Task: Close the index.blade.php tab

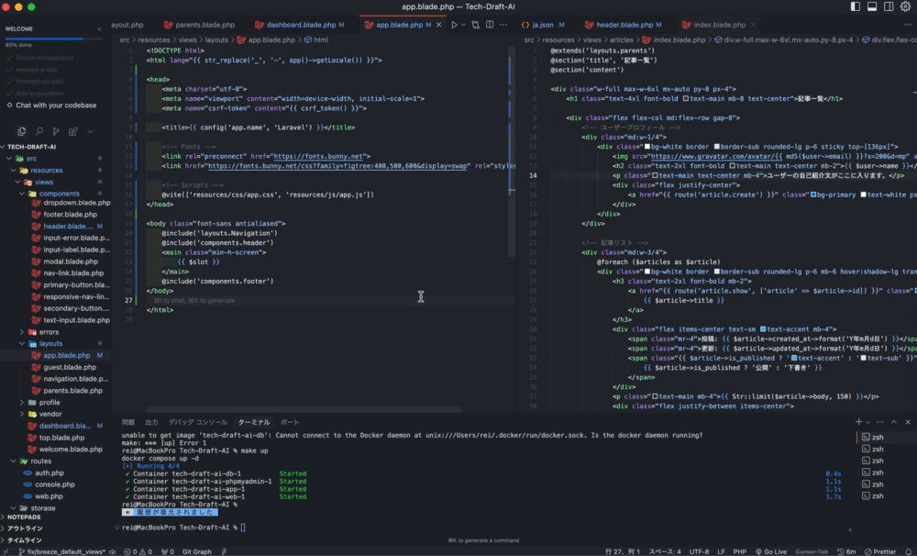Action: [x=753, y=25]
